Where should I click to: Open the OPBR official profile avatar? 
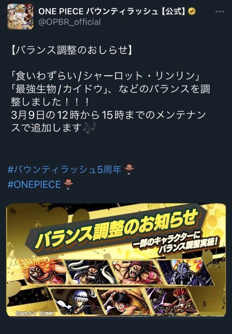point(20,17)
